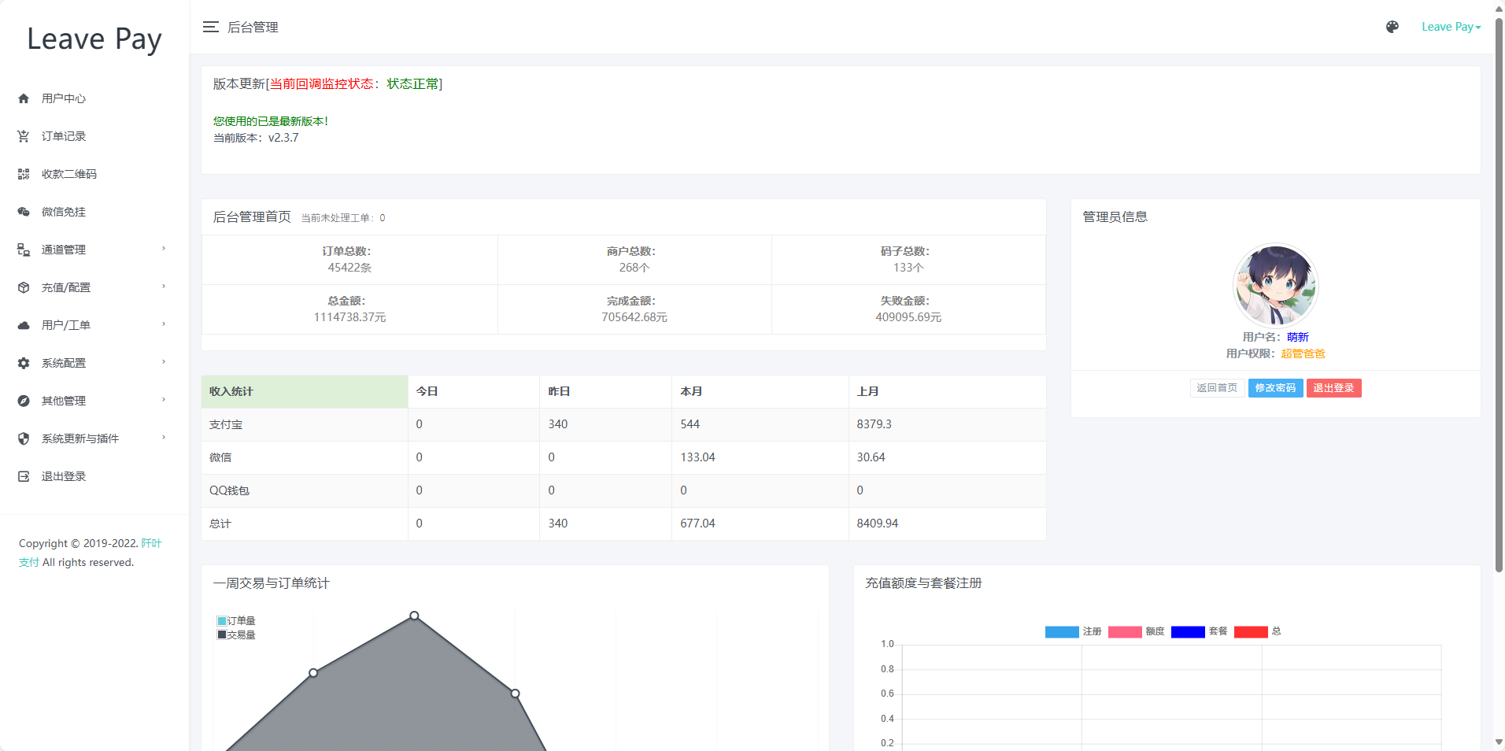Image resolution: width=1505 pixels, height=751 pixels.
Task: Click the 409095.69元 failed amount
Action: coord(908,317)
